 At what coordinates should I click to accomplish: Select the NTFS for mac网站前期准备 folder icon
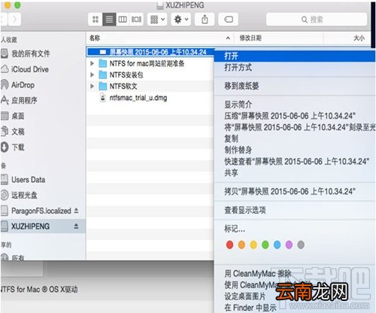click(103, 63)
